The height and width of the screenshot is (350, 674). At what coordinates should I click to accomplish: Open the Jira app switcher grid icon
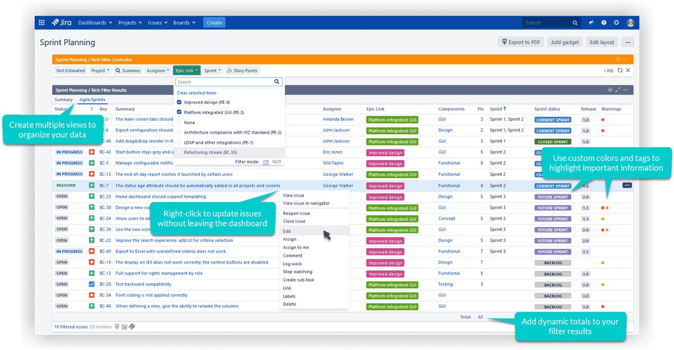pos(42,23)
